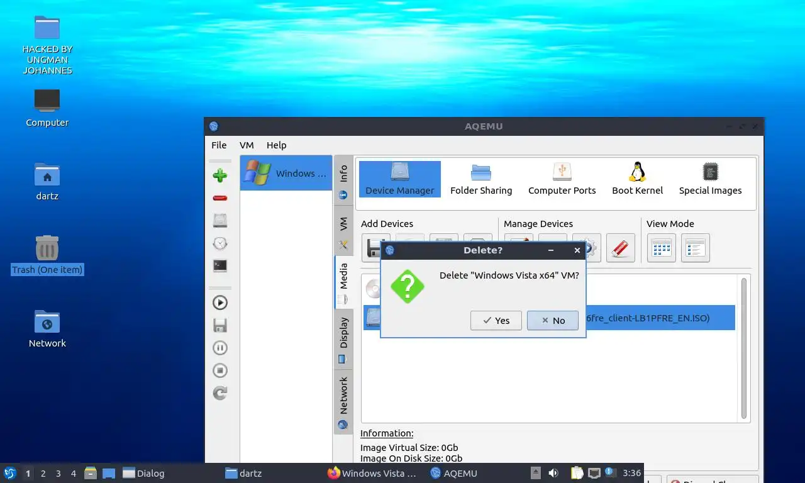Open the Folder Sharing section
This screenshot has width=805, height=483.
[x=481, y=179]
